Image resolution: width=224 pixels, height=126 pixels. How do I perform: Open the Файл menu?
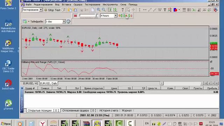[29, 5]
